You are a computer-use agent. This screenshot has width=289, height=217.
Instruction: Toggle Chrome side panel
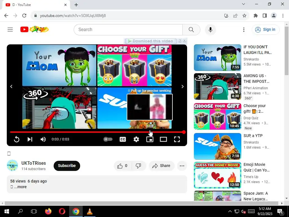click(x=265, y=16)
